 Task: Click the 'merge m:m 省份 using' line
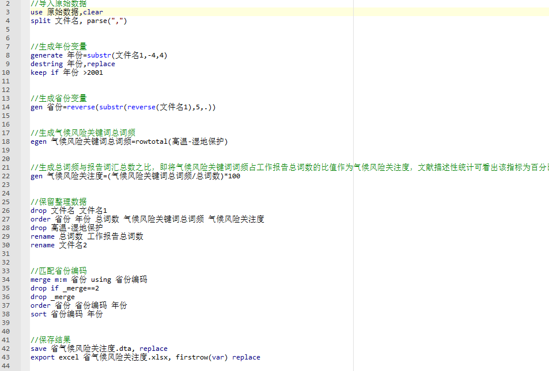pyautogui.click(x=89, y=280)
